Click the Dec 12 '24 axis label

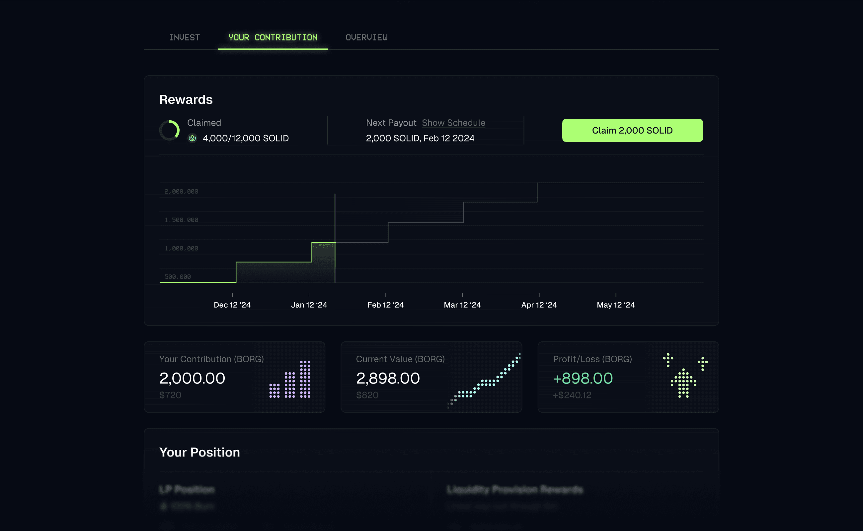point(232,305)
